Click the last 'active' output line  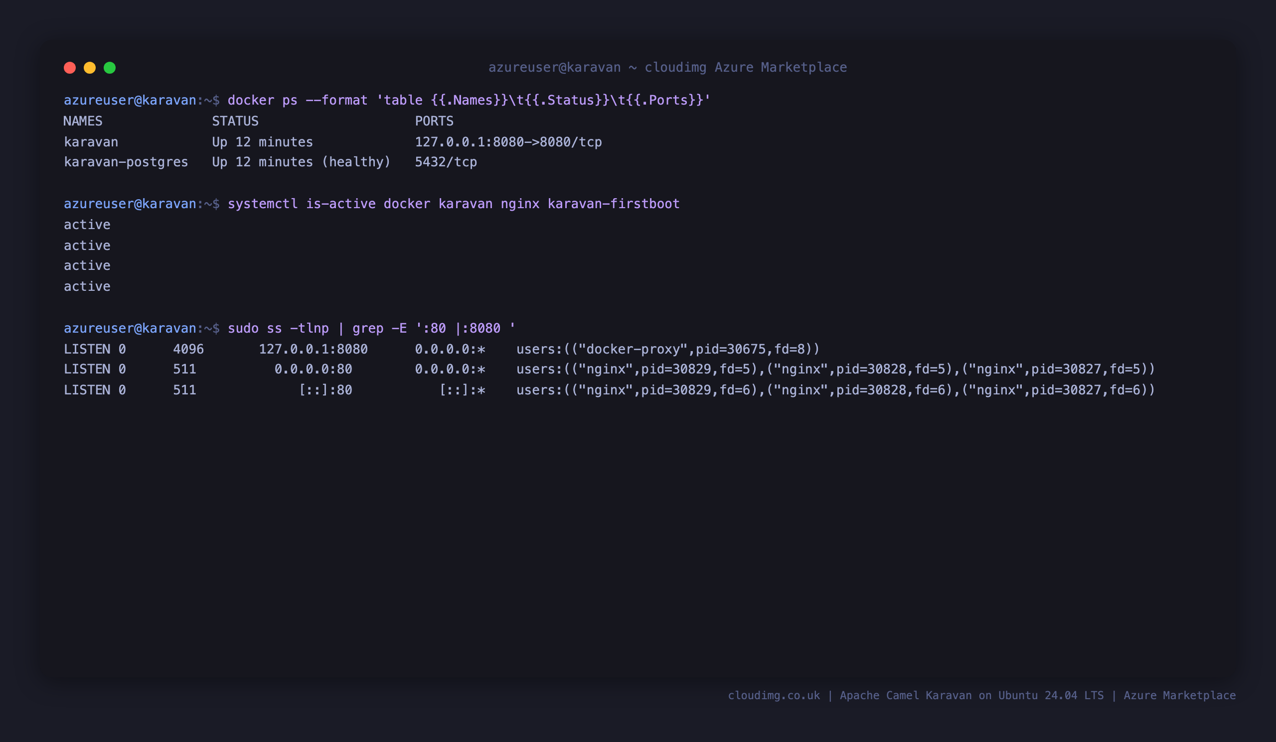[87, 286]
